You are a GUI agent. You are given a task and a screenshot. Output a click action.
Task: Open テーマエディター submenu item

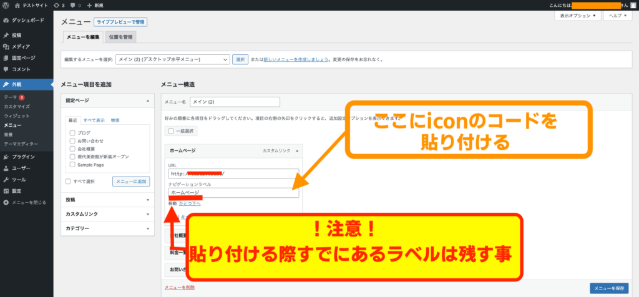pyautogui.click(x=21, y=144)
